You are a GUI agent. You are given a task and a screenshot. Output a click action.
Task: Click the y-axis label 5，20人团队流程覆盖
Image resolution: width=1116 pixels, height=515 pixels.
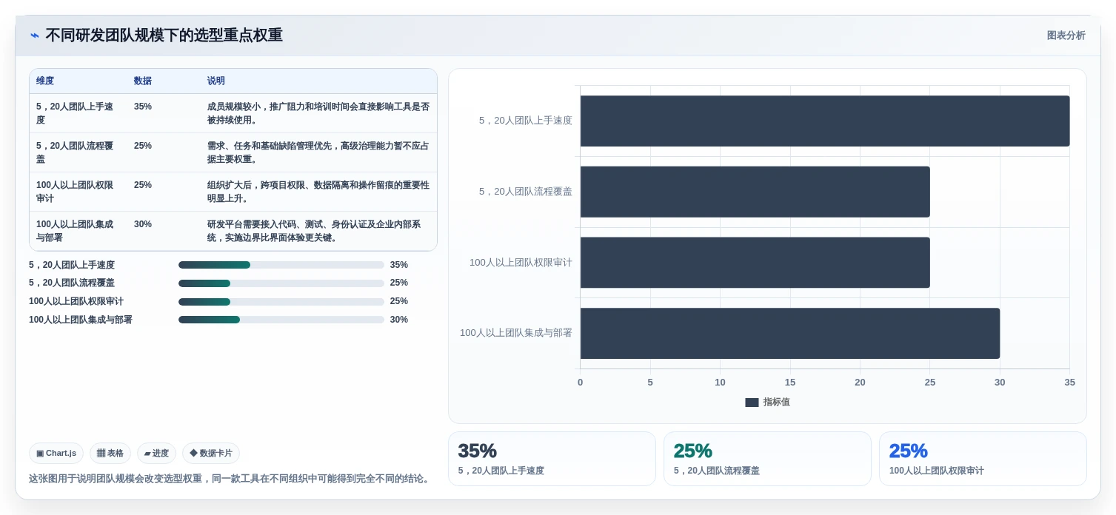pos(526,192)
